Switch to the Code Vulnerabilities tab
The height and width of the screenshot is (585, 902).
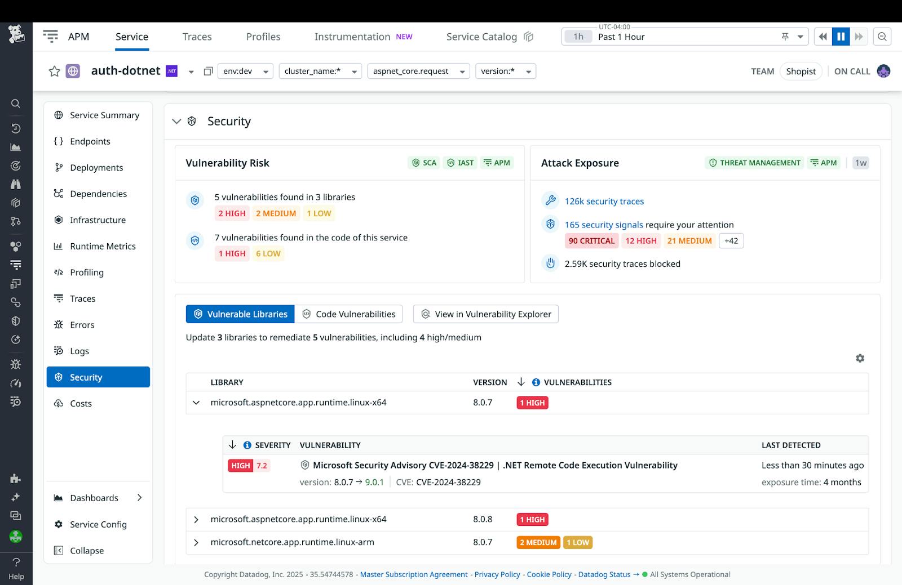(x=348, y=314)
